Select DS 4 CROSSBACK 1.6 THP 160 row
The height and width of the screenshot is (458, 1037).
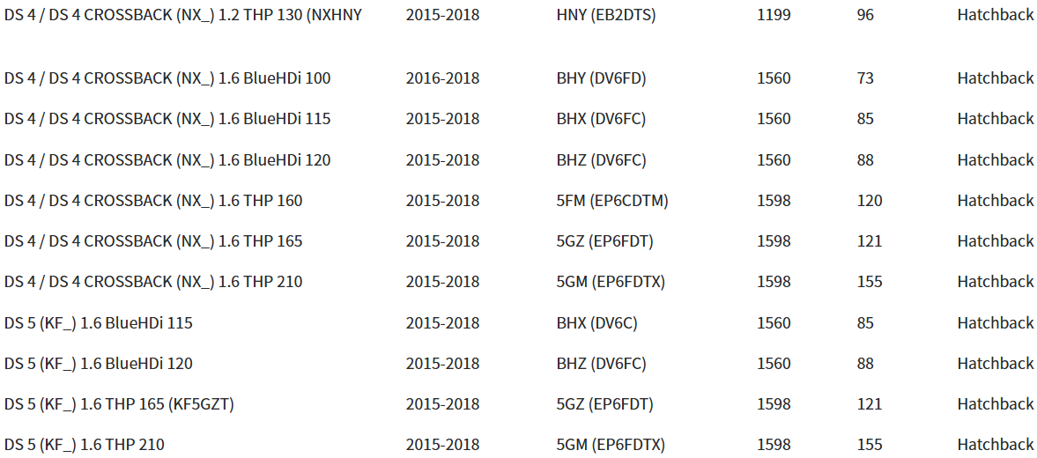518,200
